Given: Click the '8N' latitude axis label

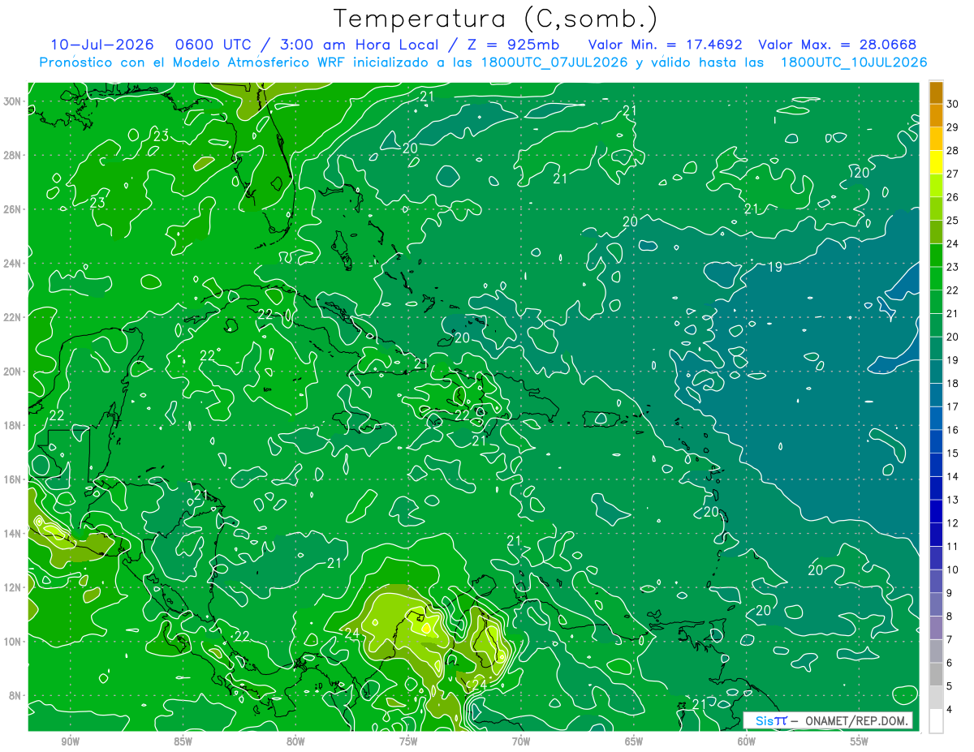Looking at the screenshot, I should pyautogui.click(x=16, y=696).
